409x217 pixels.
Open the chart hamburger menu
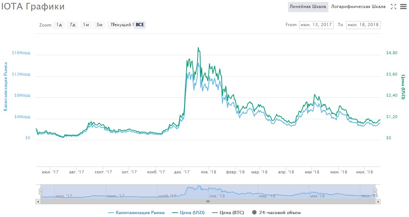[403, 7]
